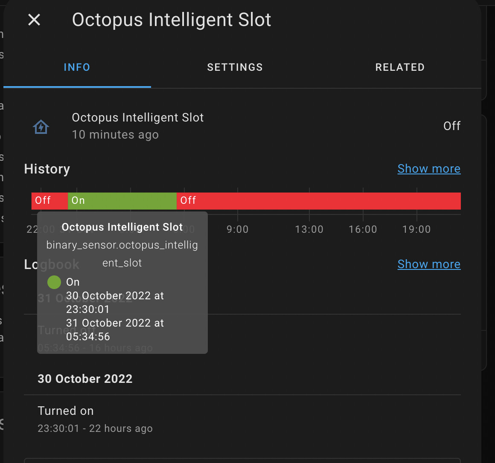The height and width of the screenshot is (463, 495).
Task: Select the INFO tab
Action: pos(77,67)
